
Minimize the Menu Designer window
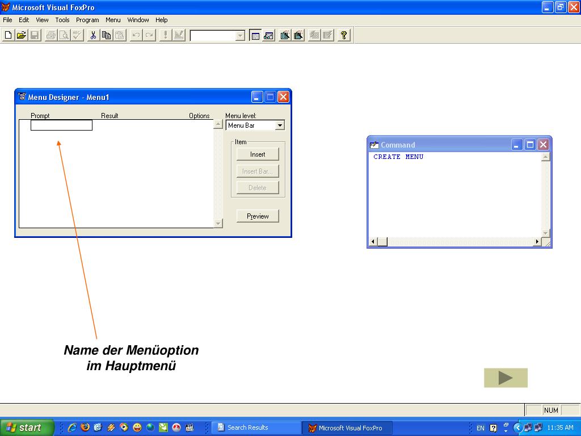(257, 97)
